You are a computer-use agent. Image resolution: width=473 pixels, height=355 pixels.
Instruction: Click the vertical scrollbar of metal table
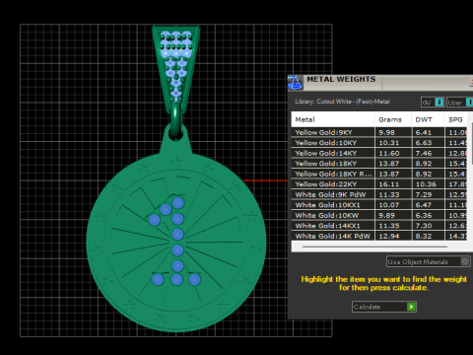pyautogui.click(x=472, y=143)
